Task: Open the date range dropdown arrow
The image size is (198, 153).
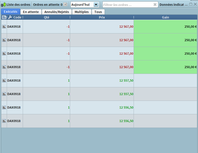Action: point(96,5)
